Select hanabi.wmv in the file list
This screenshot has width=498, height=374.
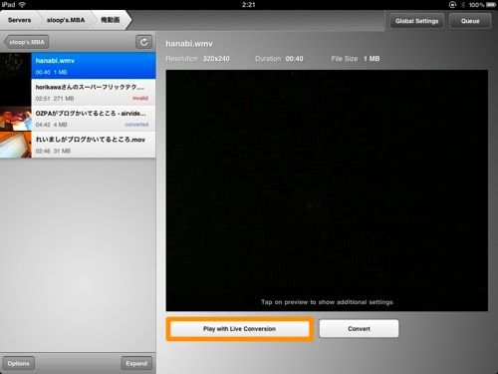pyautogui.click(x=94, y=66)
